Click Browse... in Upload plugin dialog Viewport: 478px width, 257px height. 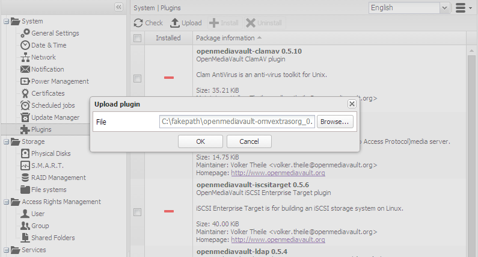click(x=335, y=122)
